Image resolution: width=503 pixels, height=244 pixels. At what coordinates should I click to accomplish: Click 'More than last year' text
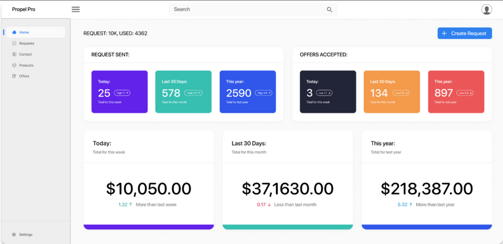click(x=435, y=205)
